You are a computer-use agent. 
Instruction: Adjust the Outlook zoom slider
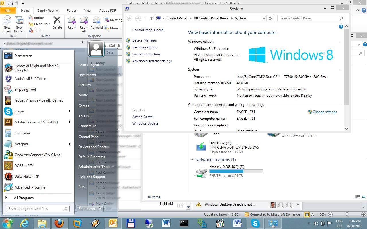347,214
